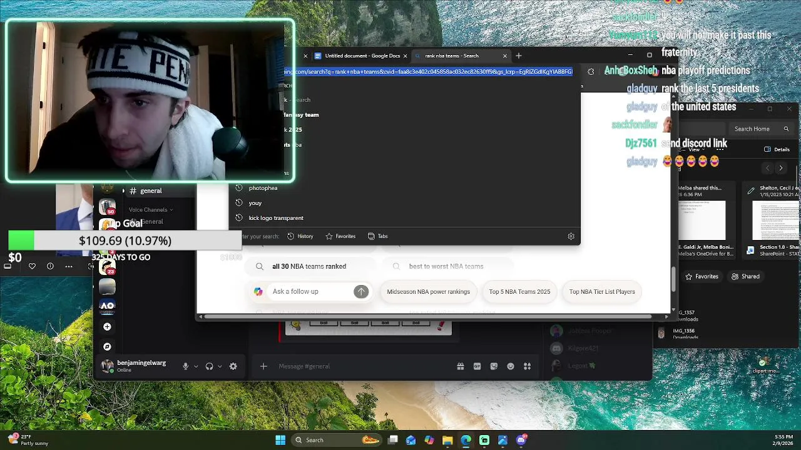The width and height of the screenshot is (801, 450).
Task: Open Discord user settings gear
Action: pyautogui.click(x=233, y=366)
